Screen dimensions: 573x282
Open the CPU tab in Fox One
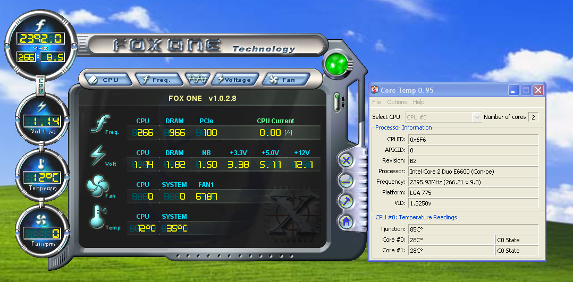108,80
